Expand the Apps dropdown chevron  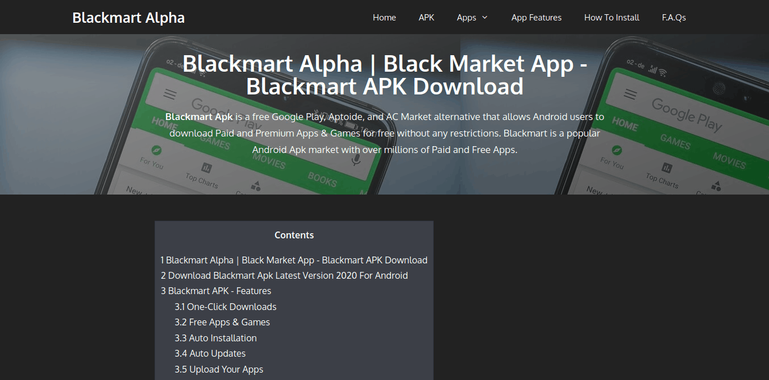pyautogui.click(x=485, y=18)
